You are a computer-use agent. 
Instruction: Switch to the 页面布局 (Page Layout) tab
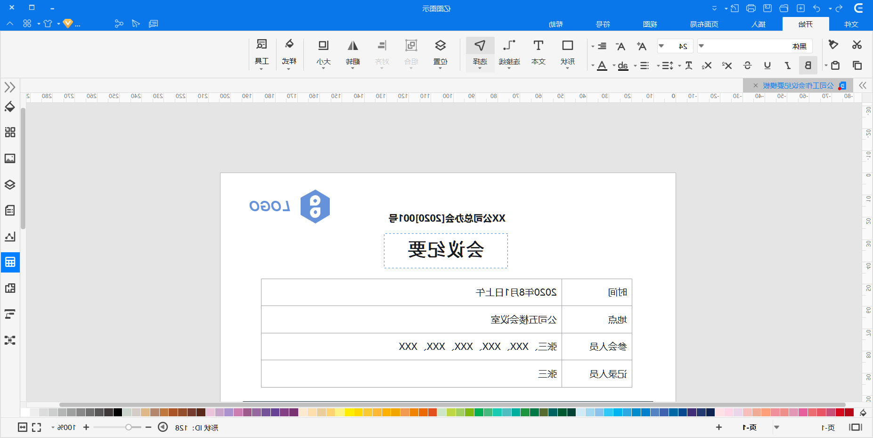(x=704, y=24)
